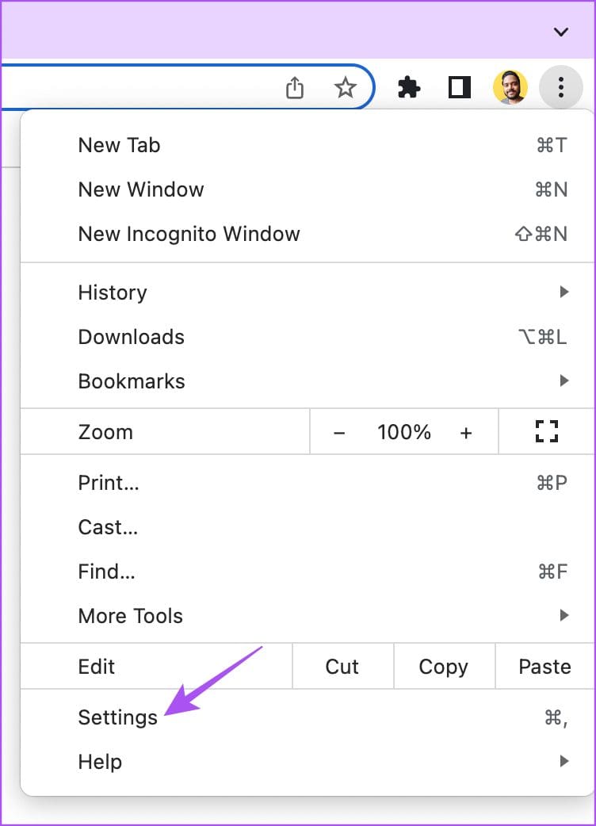Click the profile avatar picture
The height and width of the screenshot is (826, 596).
tap(510, 87)
